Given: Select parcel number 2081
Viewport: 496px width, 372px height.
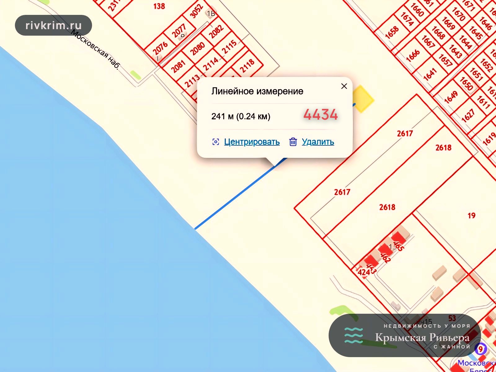Looking at the screenshot, I should pos(178,66).
